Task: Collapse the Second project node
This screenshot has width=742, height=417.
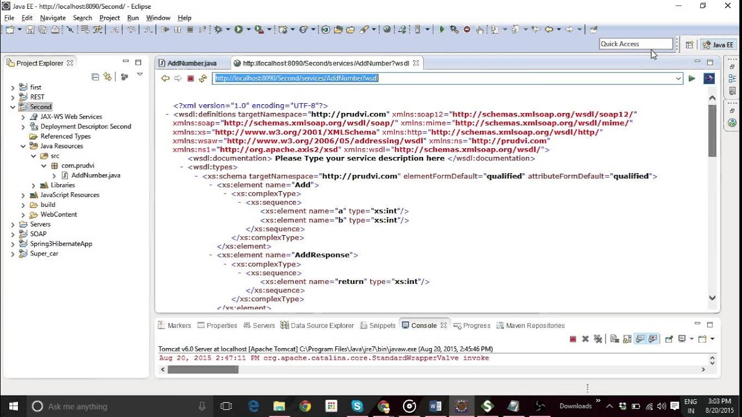Action: (13, 107)
